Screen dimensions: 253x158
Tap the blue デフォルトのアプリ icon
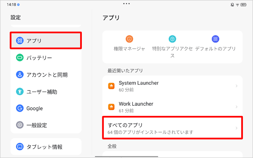coord(215,39)
